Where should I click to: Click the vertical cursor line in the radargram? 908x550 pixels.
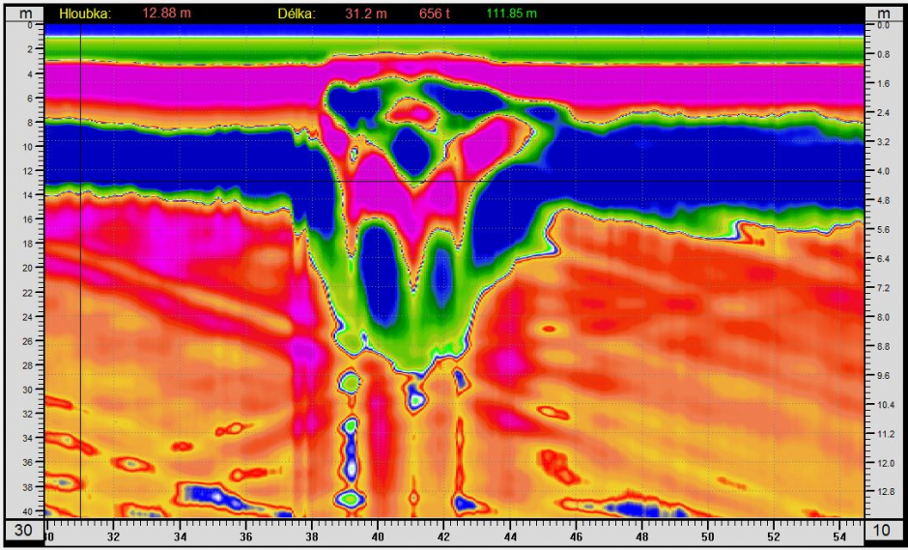pyautogui.click(x=80, y=271)
